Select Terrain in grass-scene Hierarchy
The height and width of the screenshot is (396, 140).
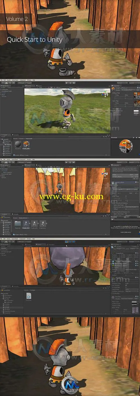click(4, 96)
